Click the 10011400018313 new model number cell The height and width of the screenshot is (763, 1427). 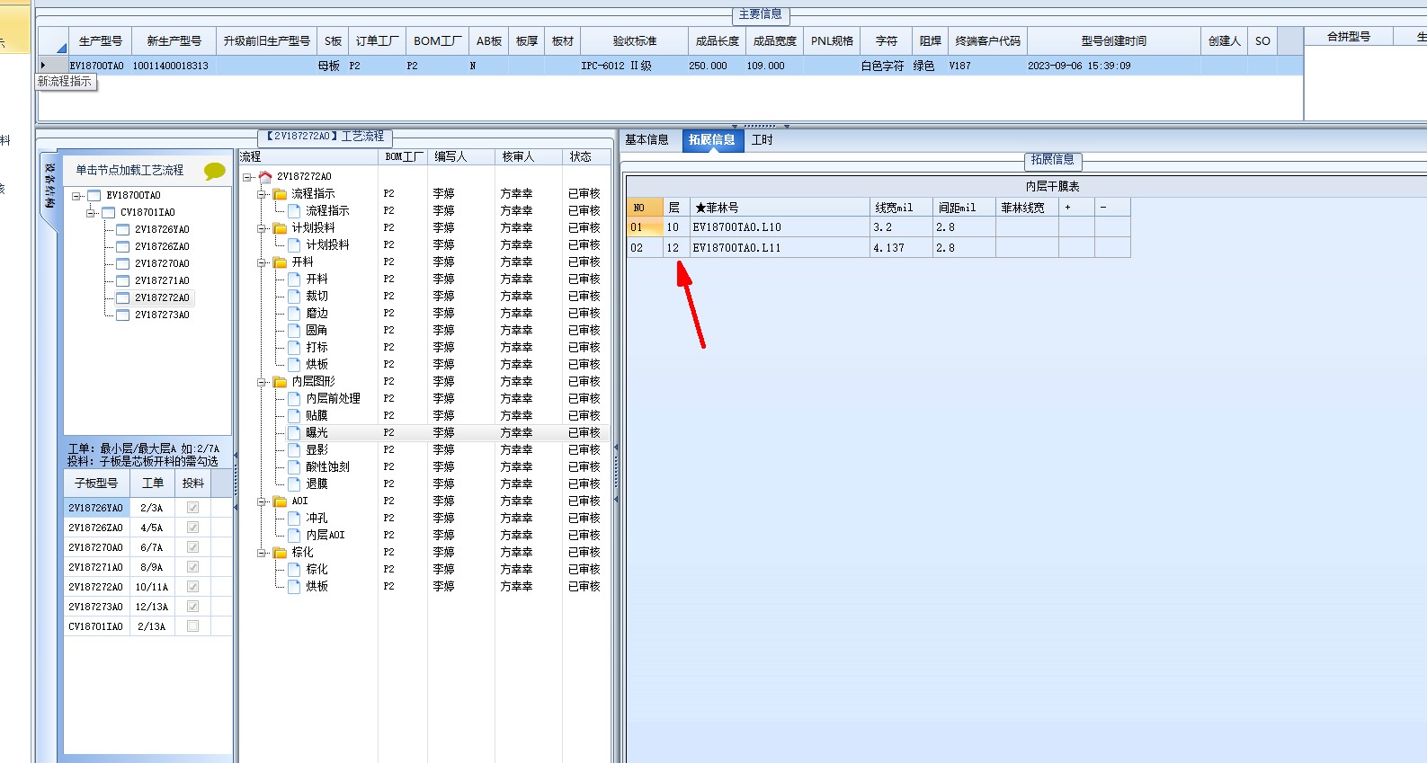(x=174, y=66)
